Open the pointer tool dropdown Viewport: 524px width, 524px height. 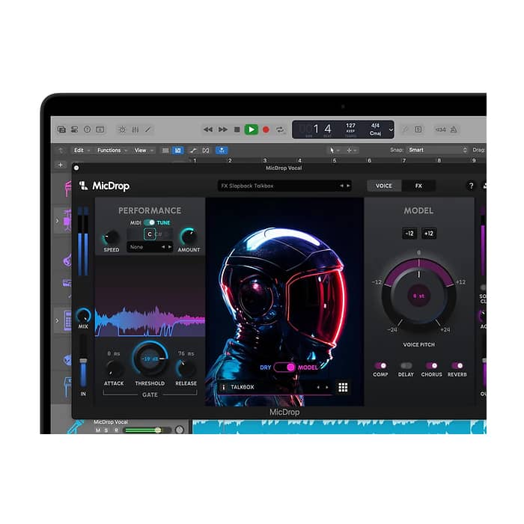click(334, 150)
